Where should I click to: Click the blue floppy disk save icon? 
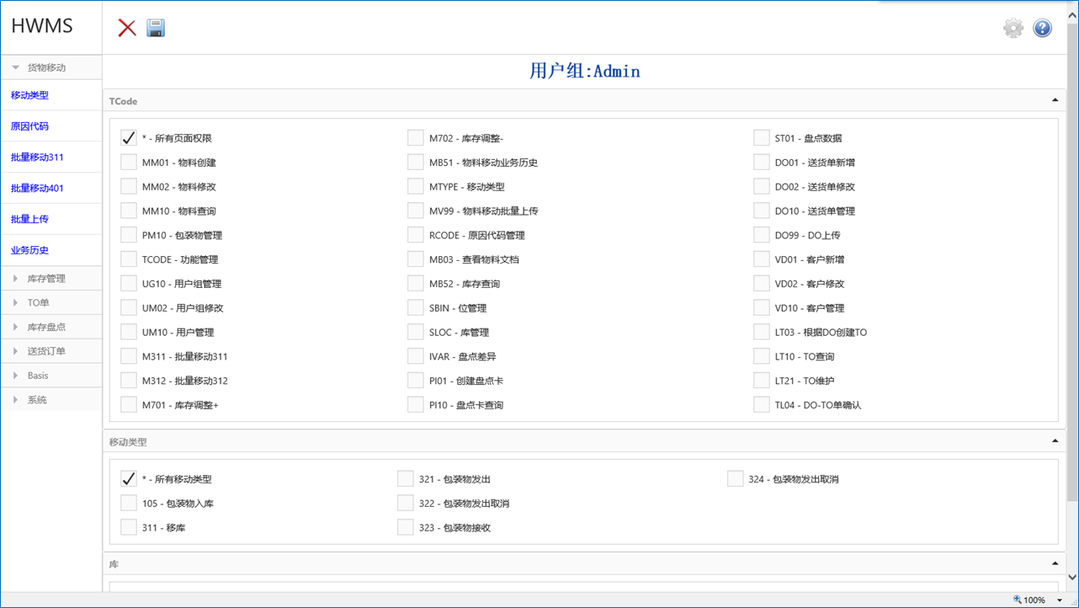(156, 28)
